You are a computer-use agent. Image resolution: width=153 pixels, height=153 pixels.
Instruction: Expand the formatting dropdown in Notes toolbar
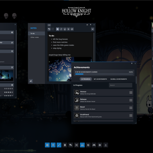click(93, 29)
